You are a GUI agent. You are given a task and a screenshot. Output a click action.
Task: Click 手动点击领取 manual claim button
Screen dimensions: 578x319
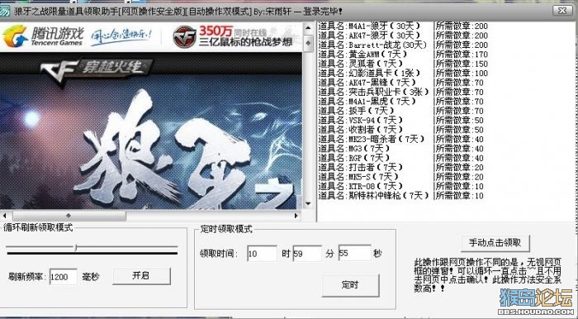(x=495, y=243)
